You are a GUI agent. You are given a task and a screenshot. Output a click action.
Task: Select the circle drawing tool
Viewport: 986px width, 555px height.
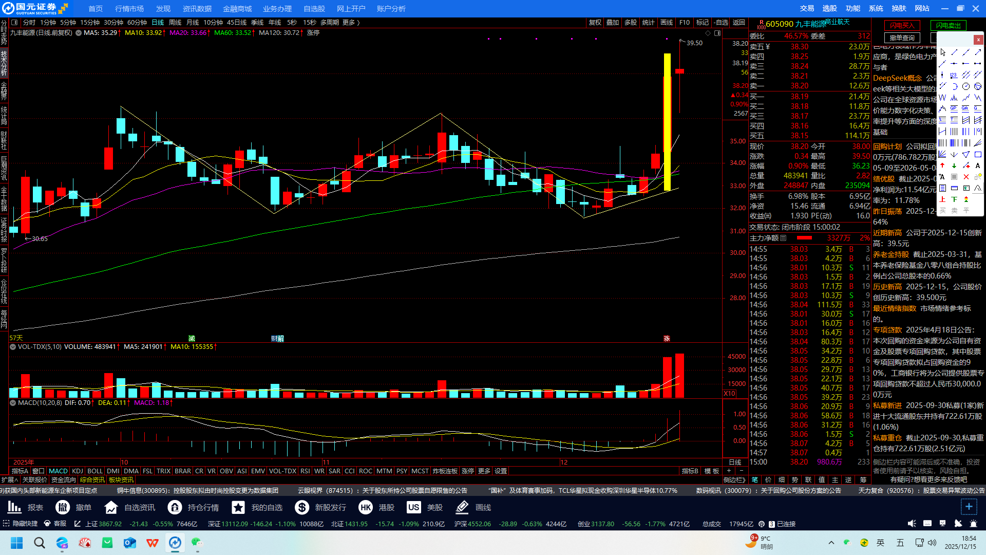[x=966, y=86]
